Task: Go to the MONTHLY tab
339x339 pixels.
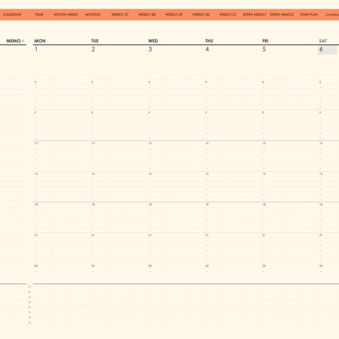Action: click(93, 14)
